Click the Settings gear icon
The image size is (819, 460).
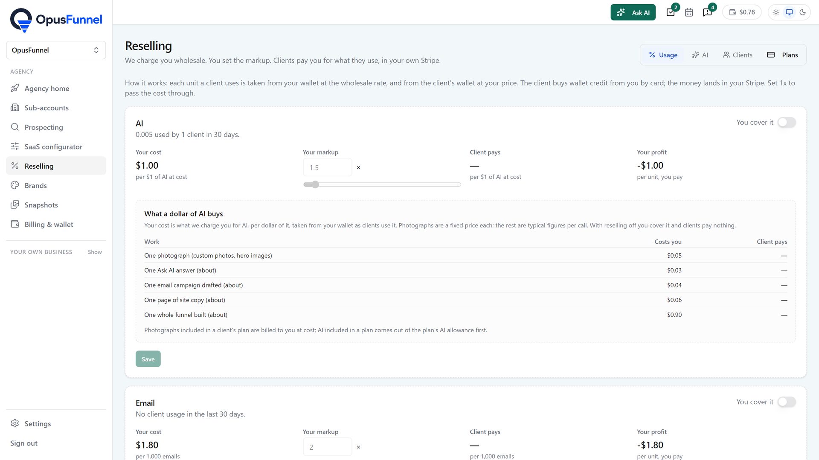[15, 423]
